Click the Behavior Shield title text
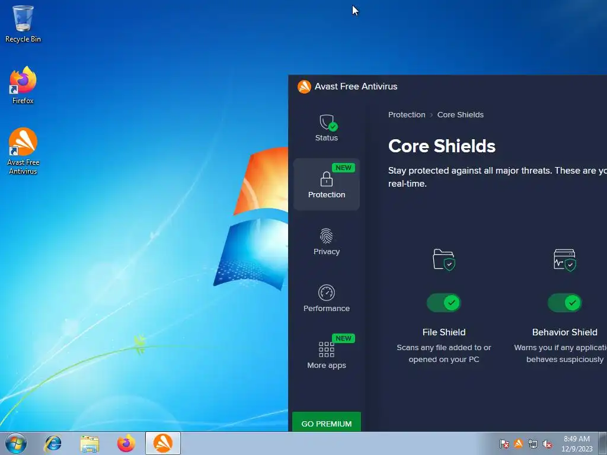The width and height of the screenshot is (607, 455). [x=565, y=332]
